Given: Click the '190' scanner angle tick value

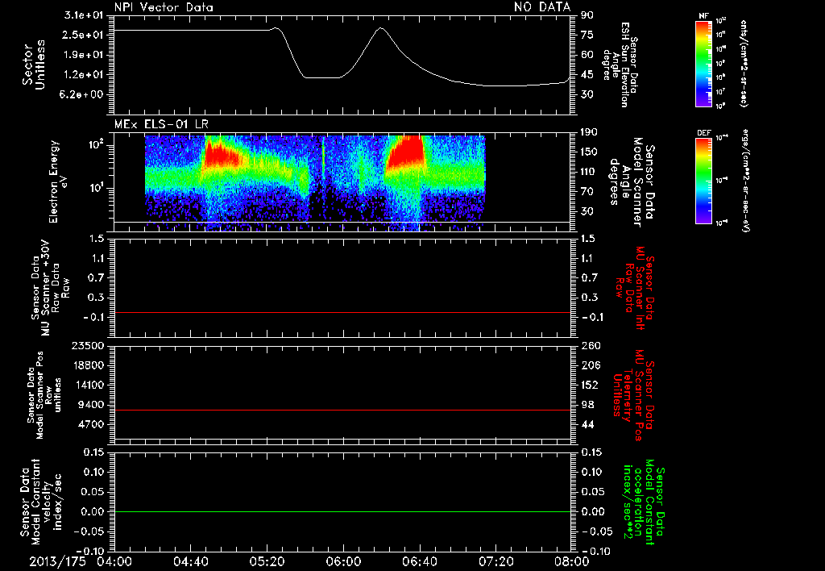Looking at the screenshot, I should point(589,132).
